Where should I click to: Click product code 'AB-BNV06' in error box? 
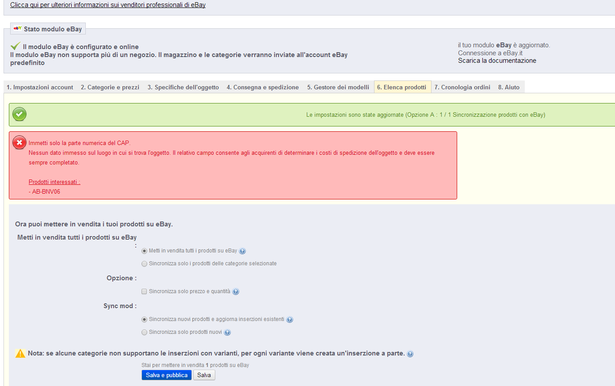[46, 191]
